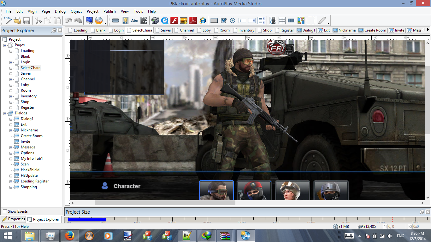The height and width of the screenshot is (242, 431).
Task: Select the red beret character thumbnail
Action: (254, 190)
